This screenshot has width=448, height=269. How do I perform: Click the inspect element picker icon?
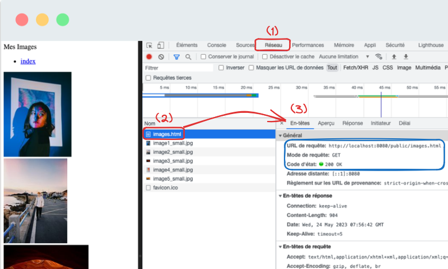(149, 46)
